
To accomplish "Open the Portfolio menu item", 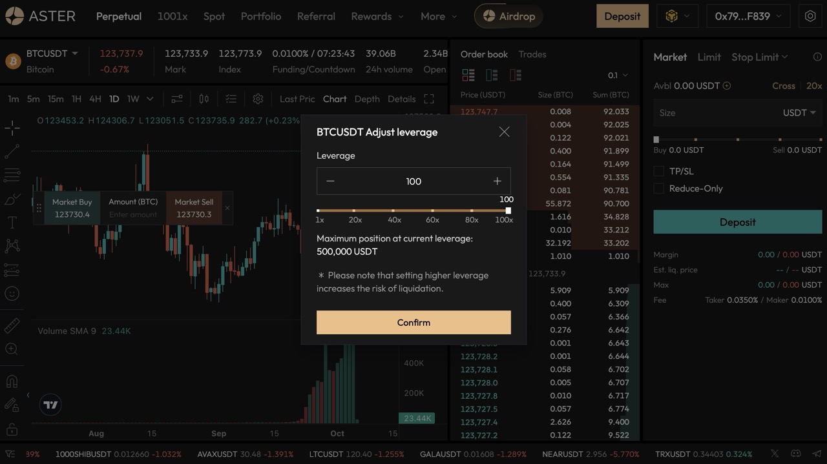I will coord(260,16).
